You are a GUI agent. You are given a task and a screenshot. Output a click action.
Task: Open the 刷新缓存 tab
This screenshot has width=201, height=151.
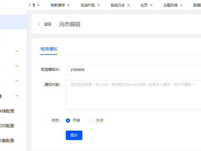click(x=58, y=5)
